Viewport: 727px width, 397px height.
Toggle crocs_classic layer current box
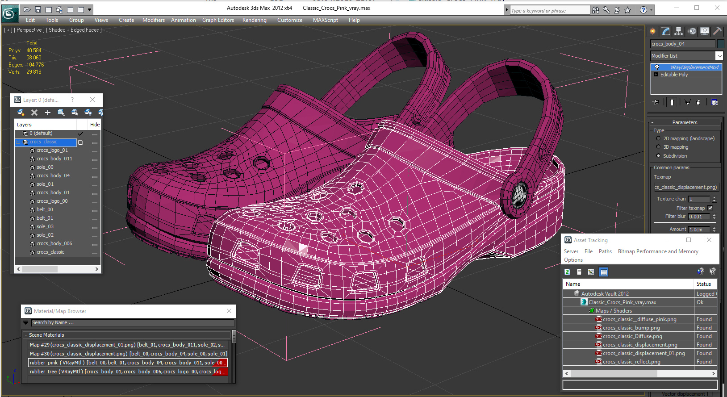click(80, 142)
